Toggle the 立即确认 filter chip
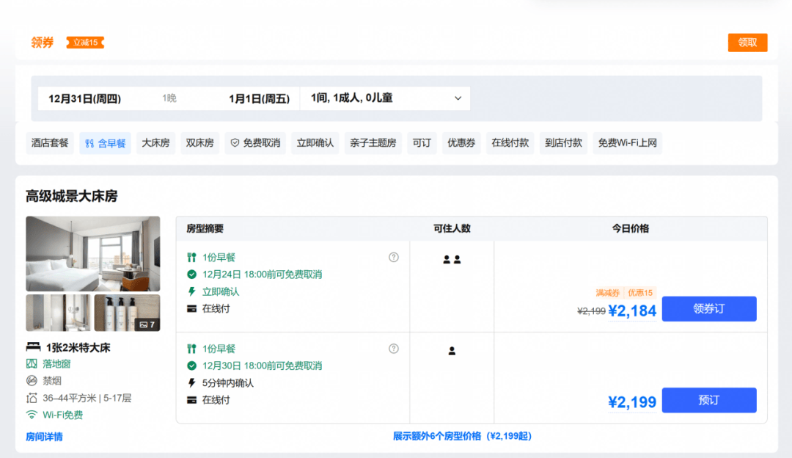This screenshot has width=792, height=458. [x=315, y=143]
